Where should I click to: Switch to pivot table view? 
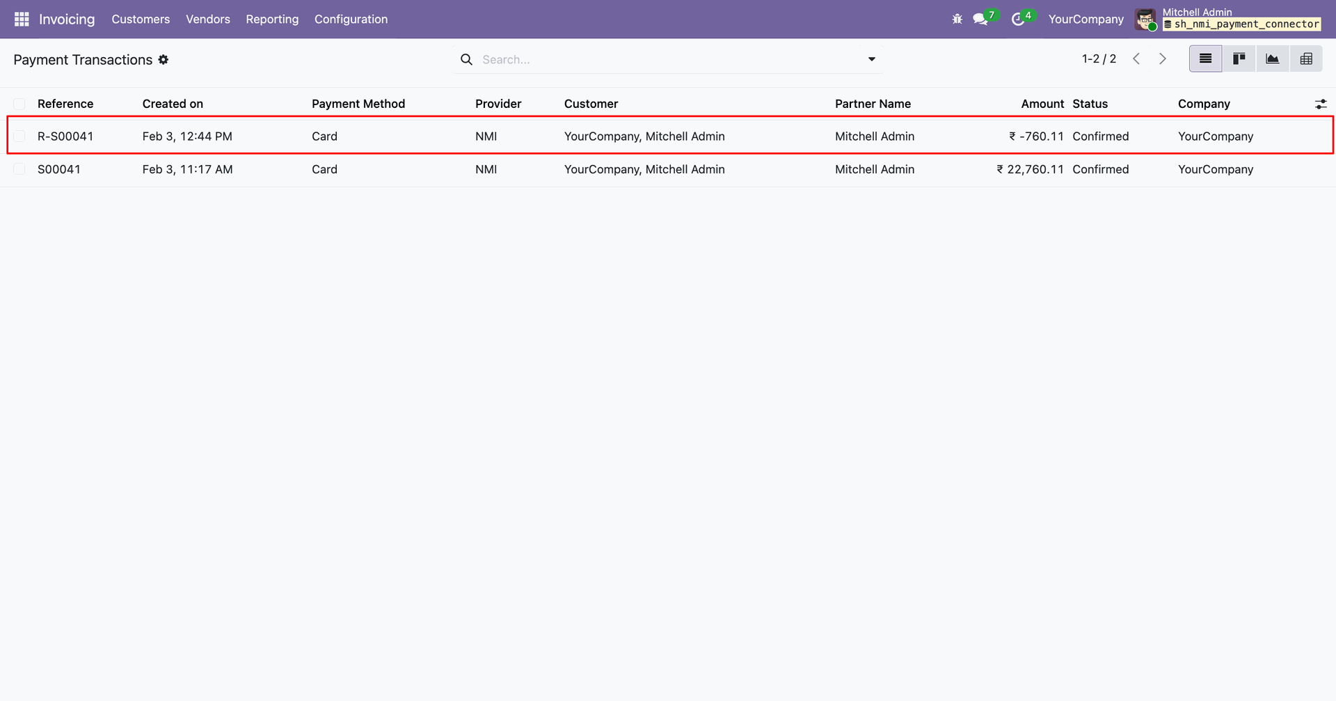click(1306, 59)
